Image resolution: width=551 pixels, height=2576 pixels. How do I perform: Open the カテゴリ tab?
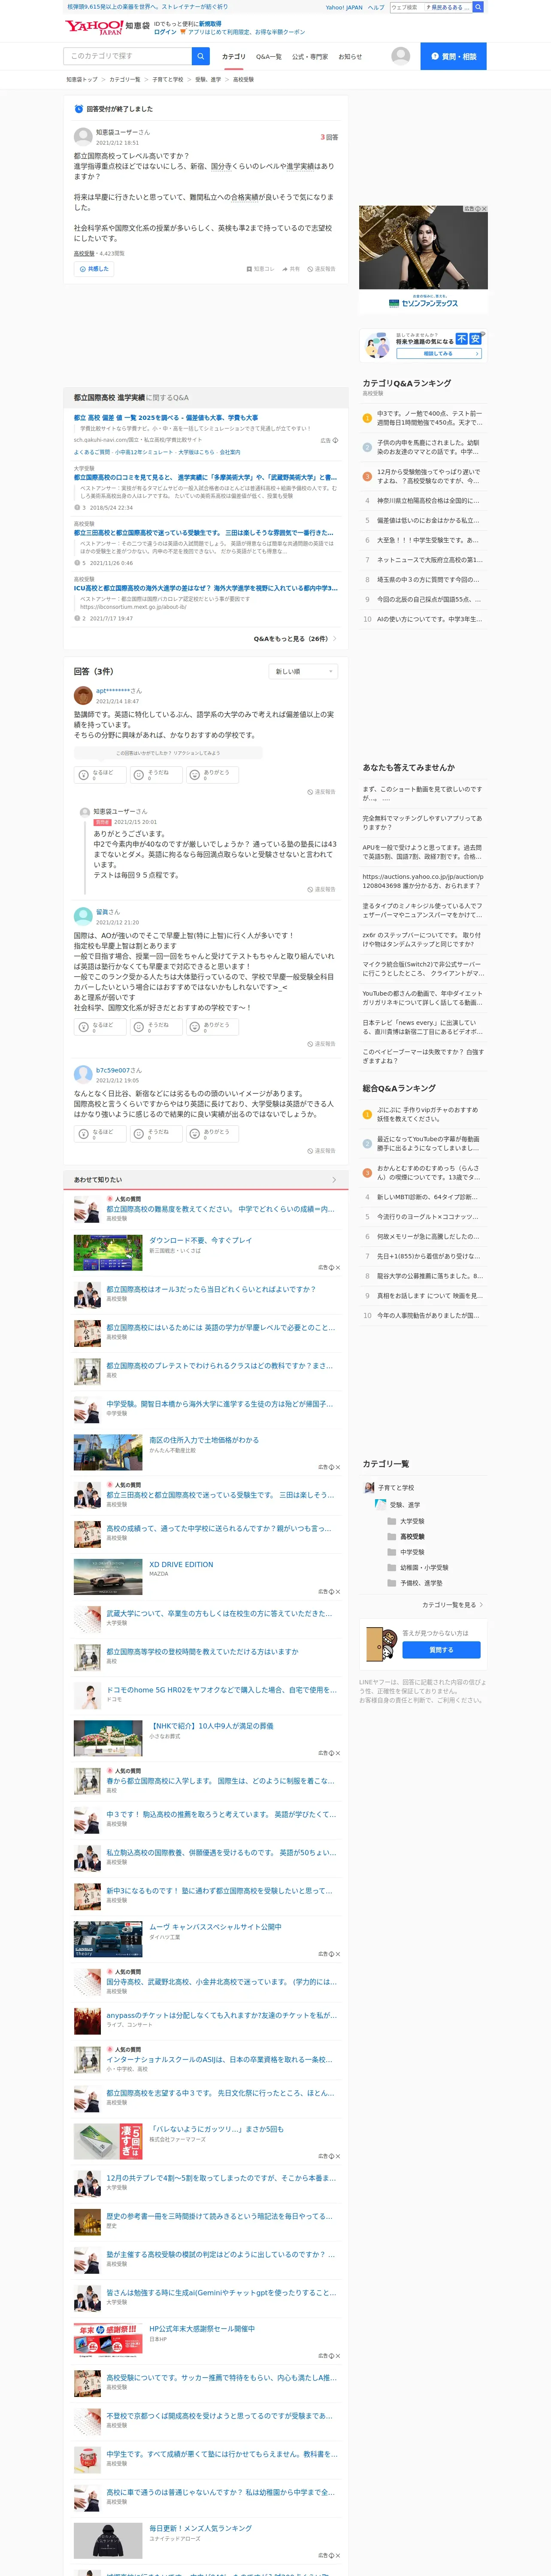coord(233,57)
